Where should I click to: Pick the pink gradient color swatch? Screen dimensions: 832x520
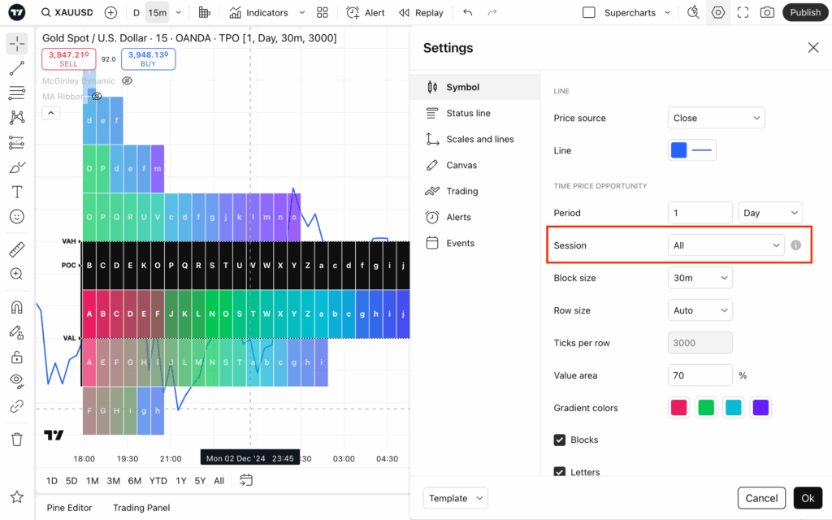678,408
